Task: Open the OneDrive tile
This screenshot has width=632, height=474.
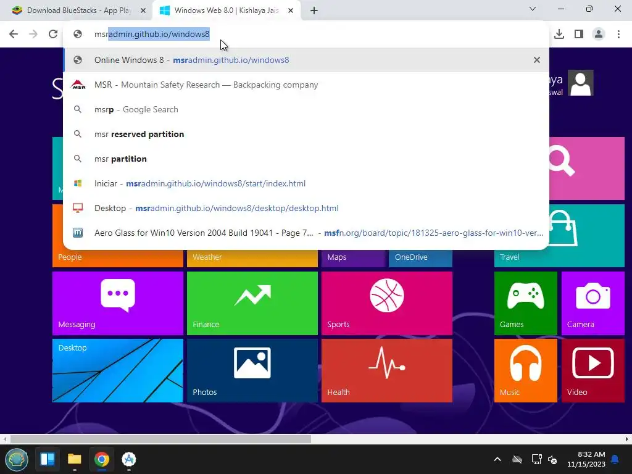Action: (420, 258)
